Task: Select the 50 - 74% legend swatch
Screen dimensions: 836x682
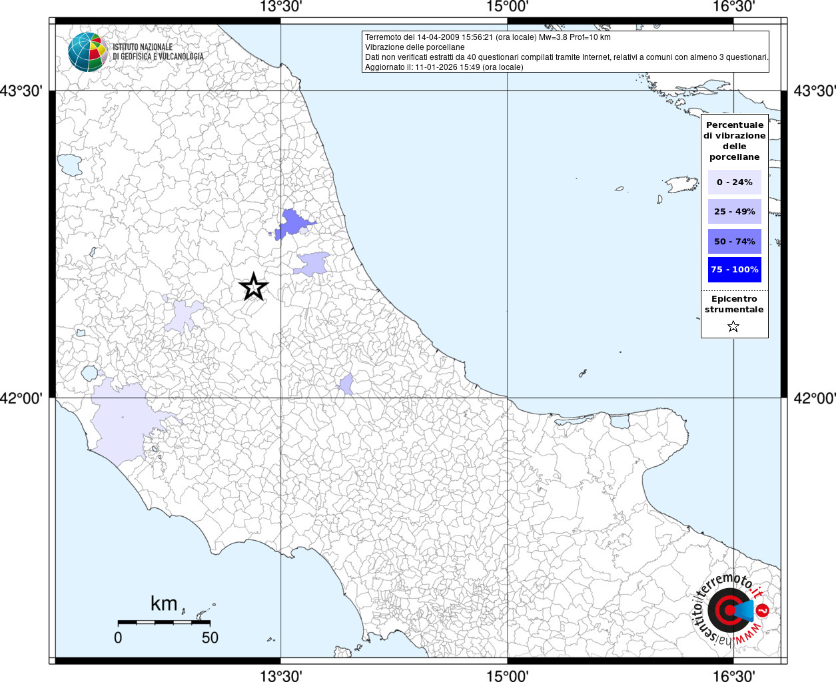Action: pos(734,241)
